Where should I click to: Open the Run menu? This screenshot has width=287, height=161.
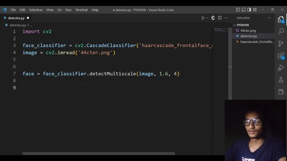coord(69,10)
